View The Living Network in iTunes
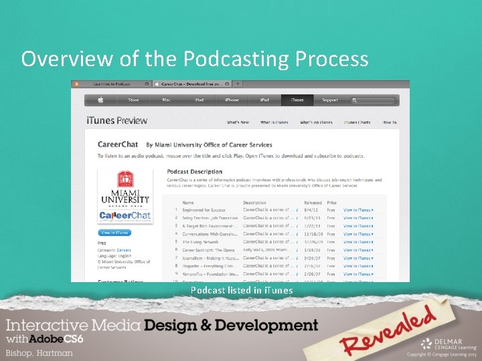482x361 pixels. pyautogui.click(x=358, y=242)
